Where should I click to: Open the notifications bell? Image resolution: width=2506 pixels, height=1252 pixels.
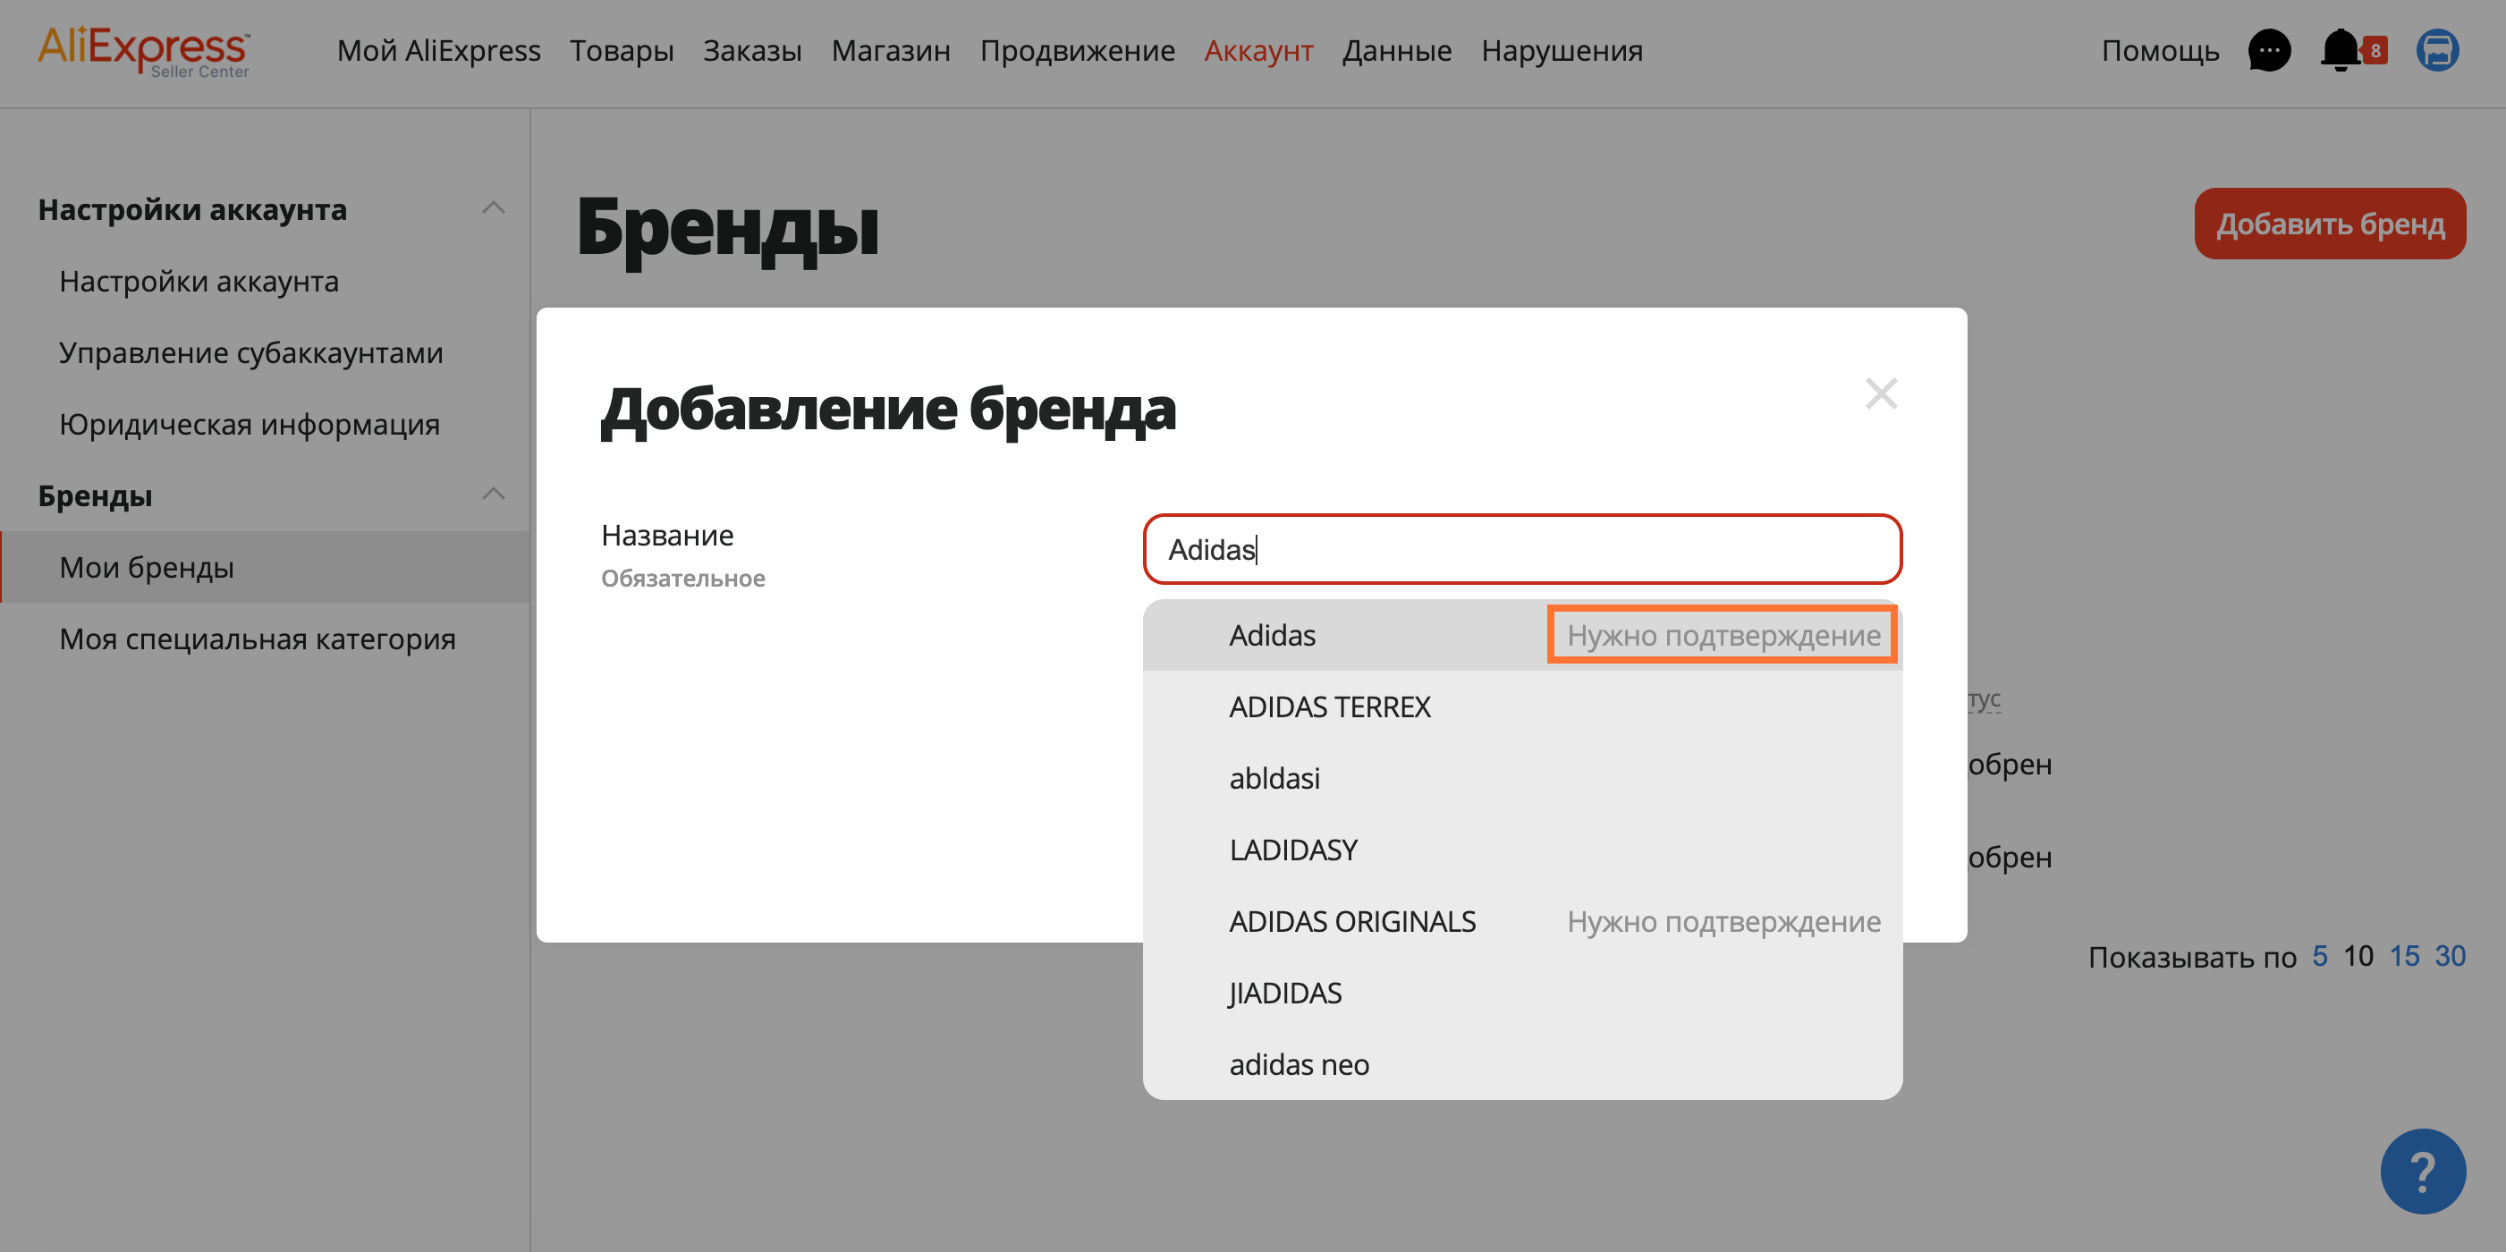click(2341, 51)
